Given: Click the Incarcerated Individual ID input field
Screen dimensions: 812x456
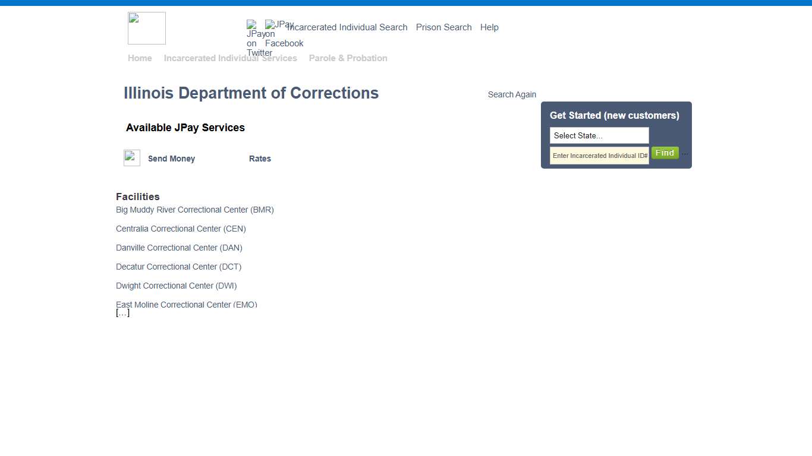Looking at the screenshot, I should point(599,155).
